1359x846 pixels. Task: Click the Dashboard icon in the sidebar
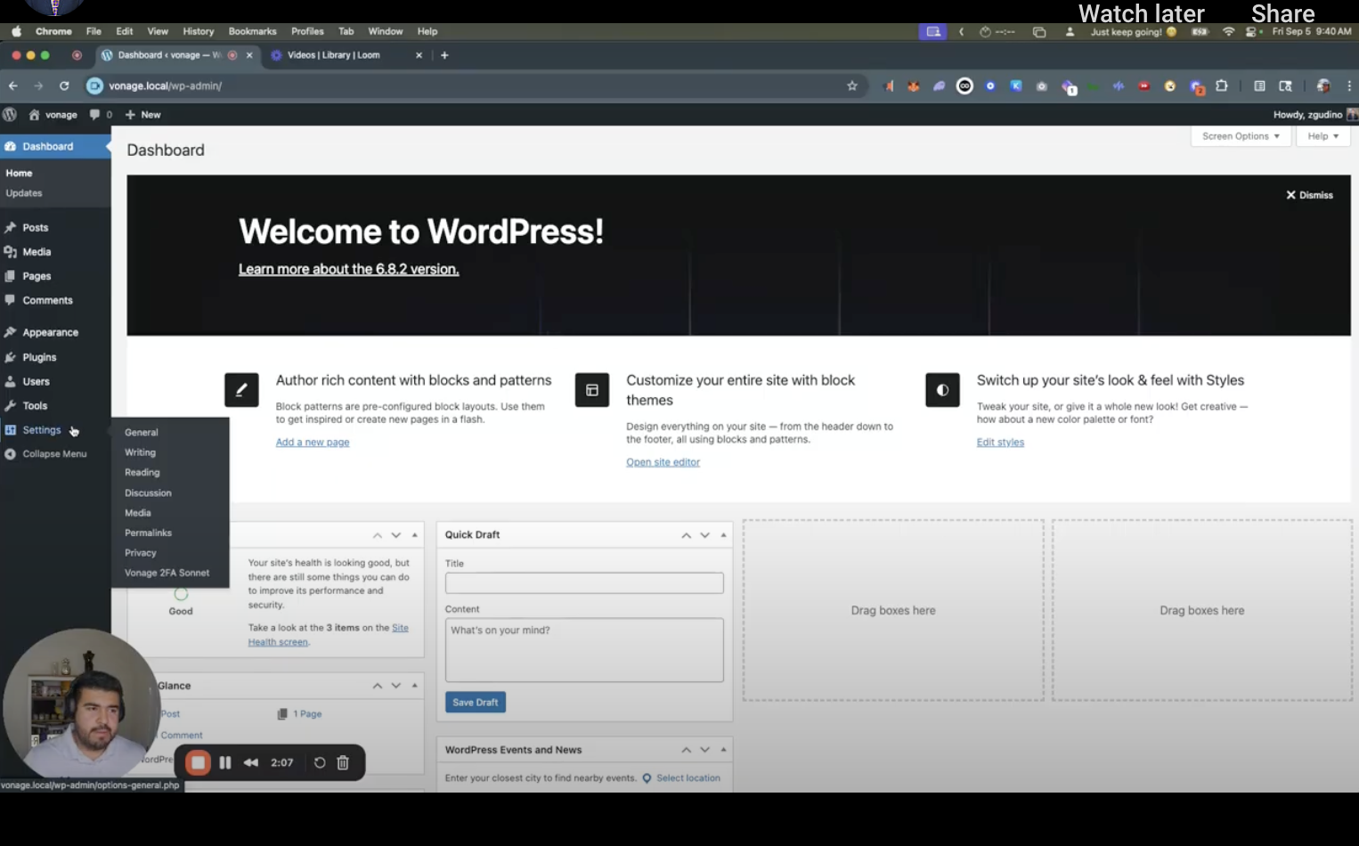[11, 147]
